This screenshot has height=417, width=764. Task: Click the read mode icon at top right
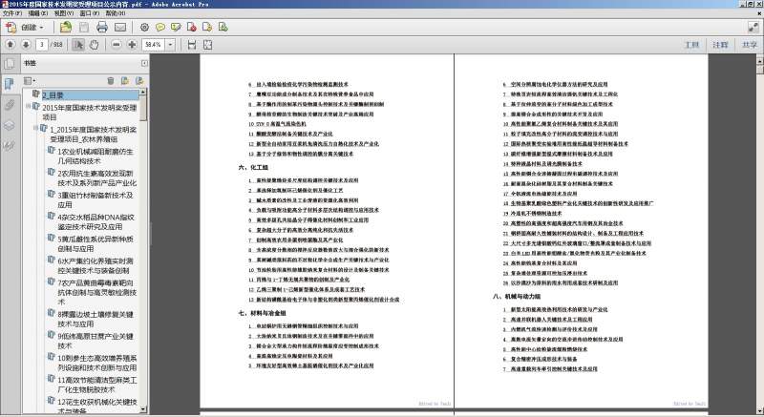753,28
